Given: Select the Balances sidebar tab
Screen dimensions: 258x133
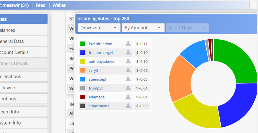Looking at the screenshot, I should coord(24,30).
